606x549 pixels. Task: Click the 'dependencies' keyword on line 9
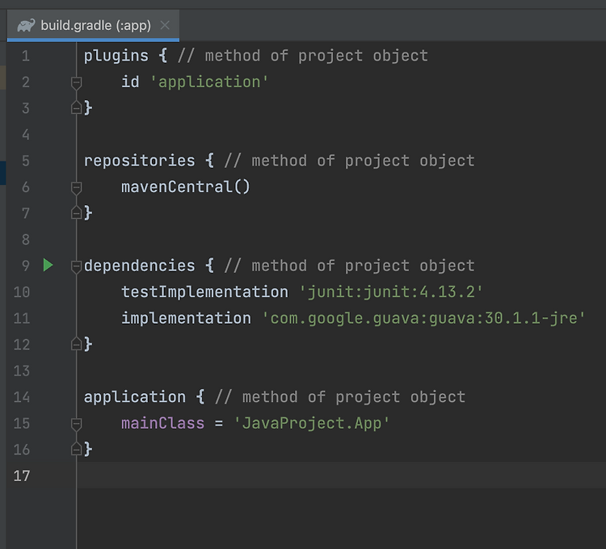[140, 266]
